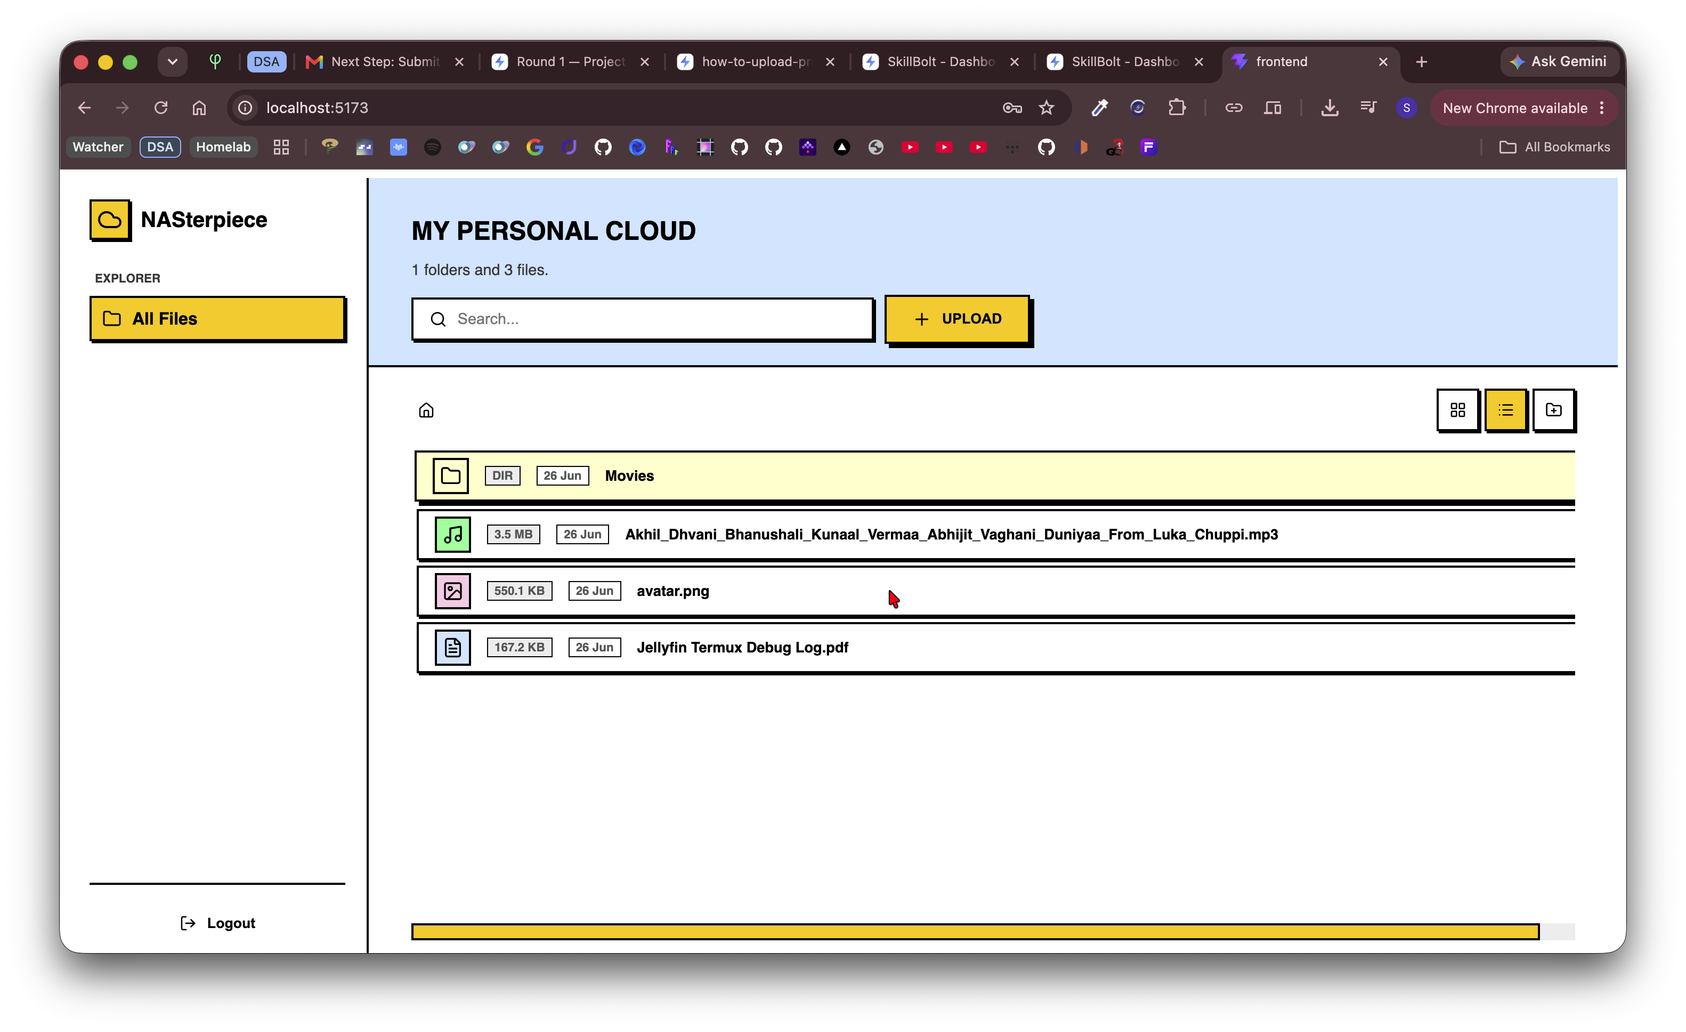Open the DSA tab group
The width and height of the screenshot is (1686, 1032).
(x=266, y=62)
